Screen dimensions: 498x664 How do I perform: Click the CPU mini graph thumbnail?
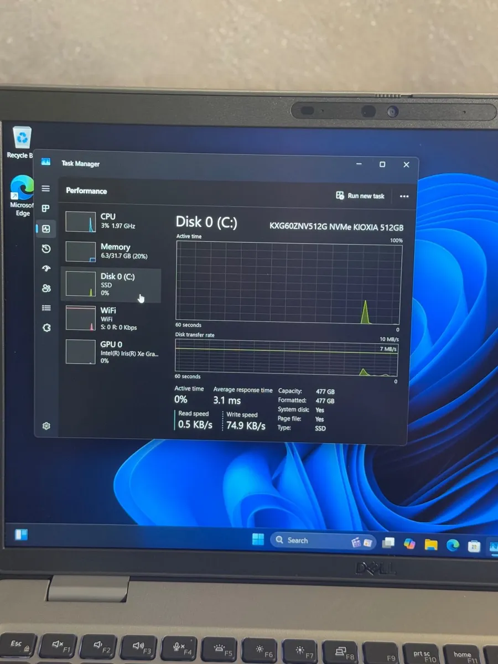81,221
